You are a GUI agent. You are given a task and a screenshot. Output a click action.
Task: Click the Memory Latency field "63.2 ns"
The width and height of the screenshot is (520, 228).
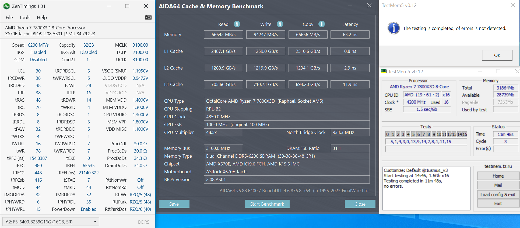[350, 34]
